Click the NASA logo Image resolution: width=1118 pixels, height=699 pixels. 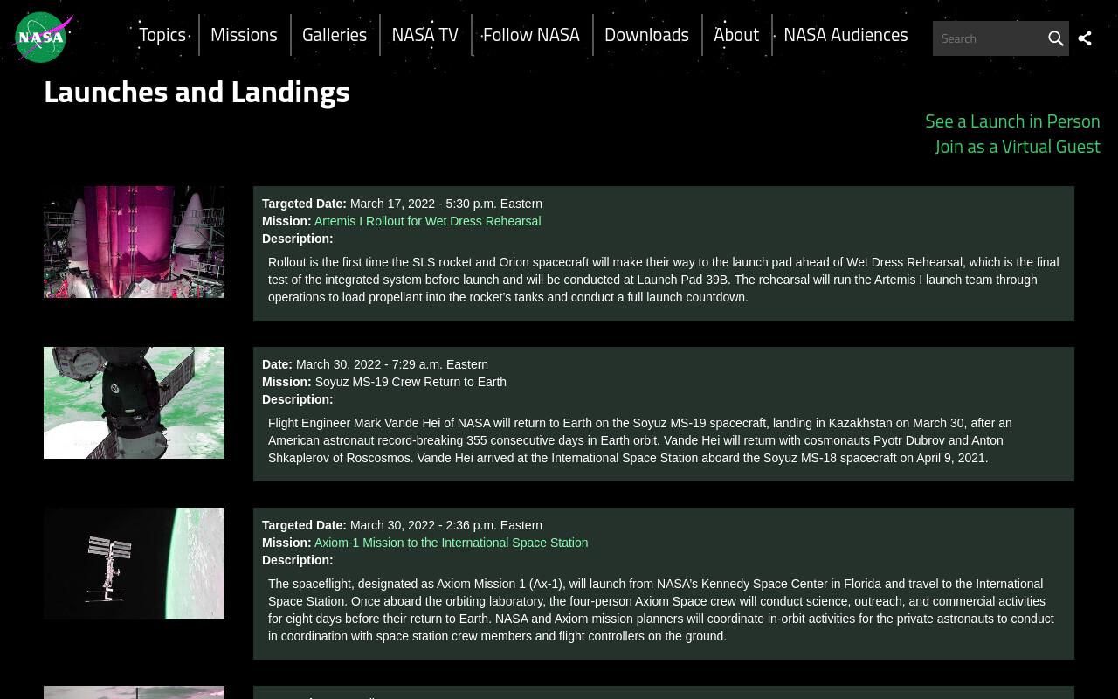(x=43, y=37)
